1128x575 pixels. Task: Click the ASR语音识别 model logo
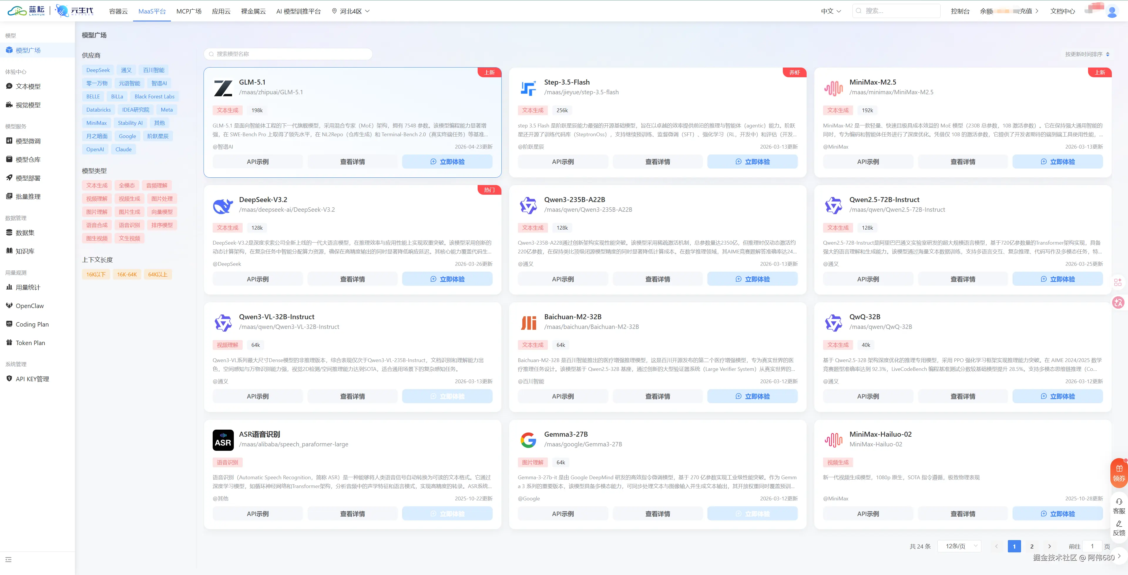(223, 440)
